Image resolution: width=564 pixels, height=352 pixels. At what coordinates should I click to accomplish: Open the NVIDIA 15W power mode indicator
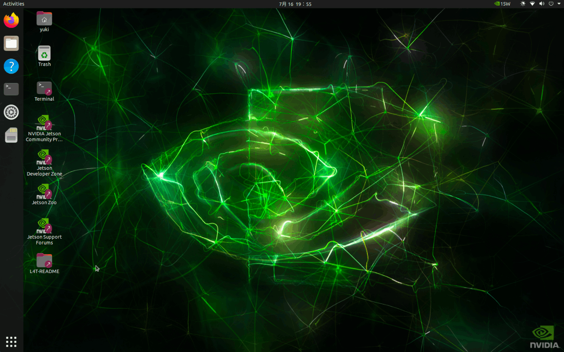pos(502,4)
